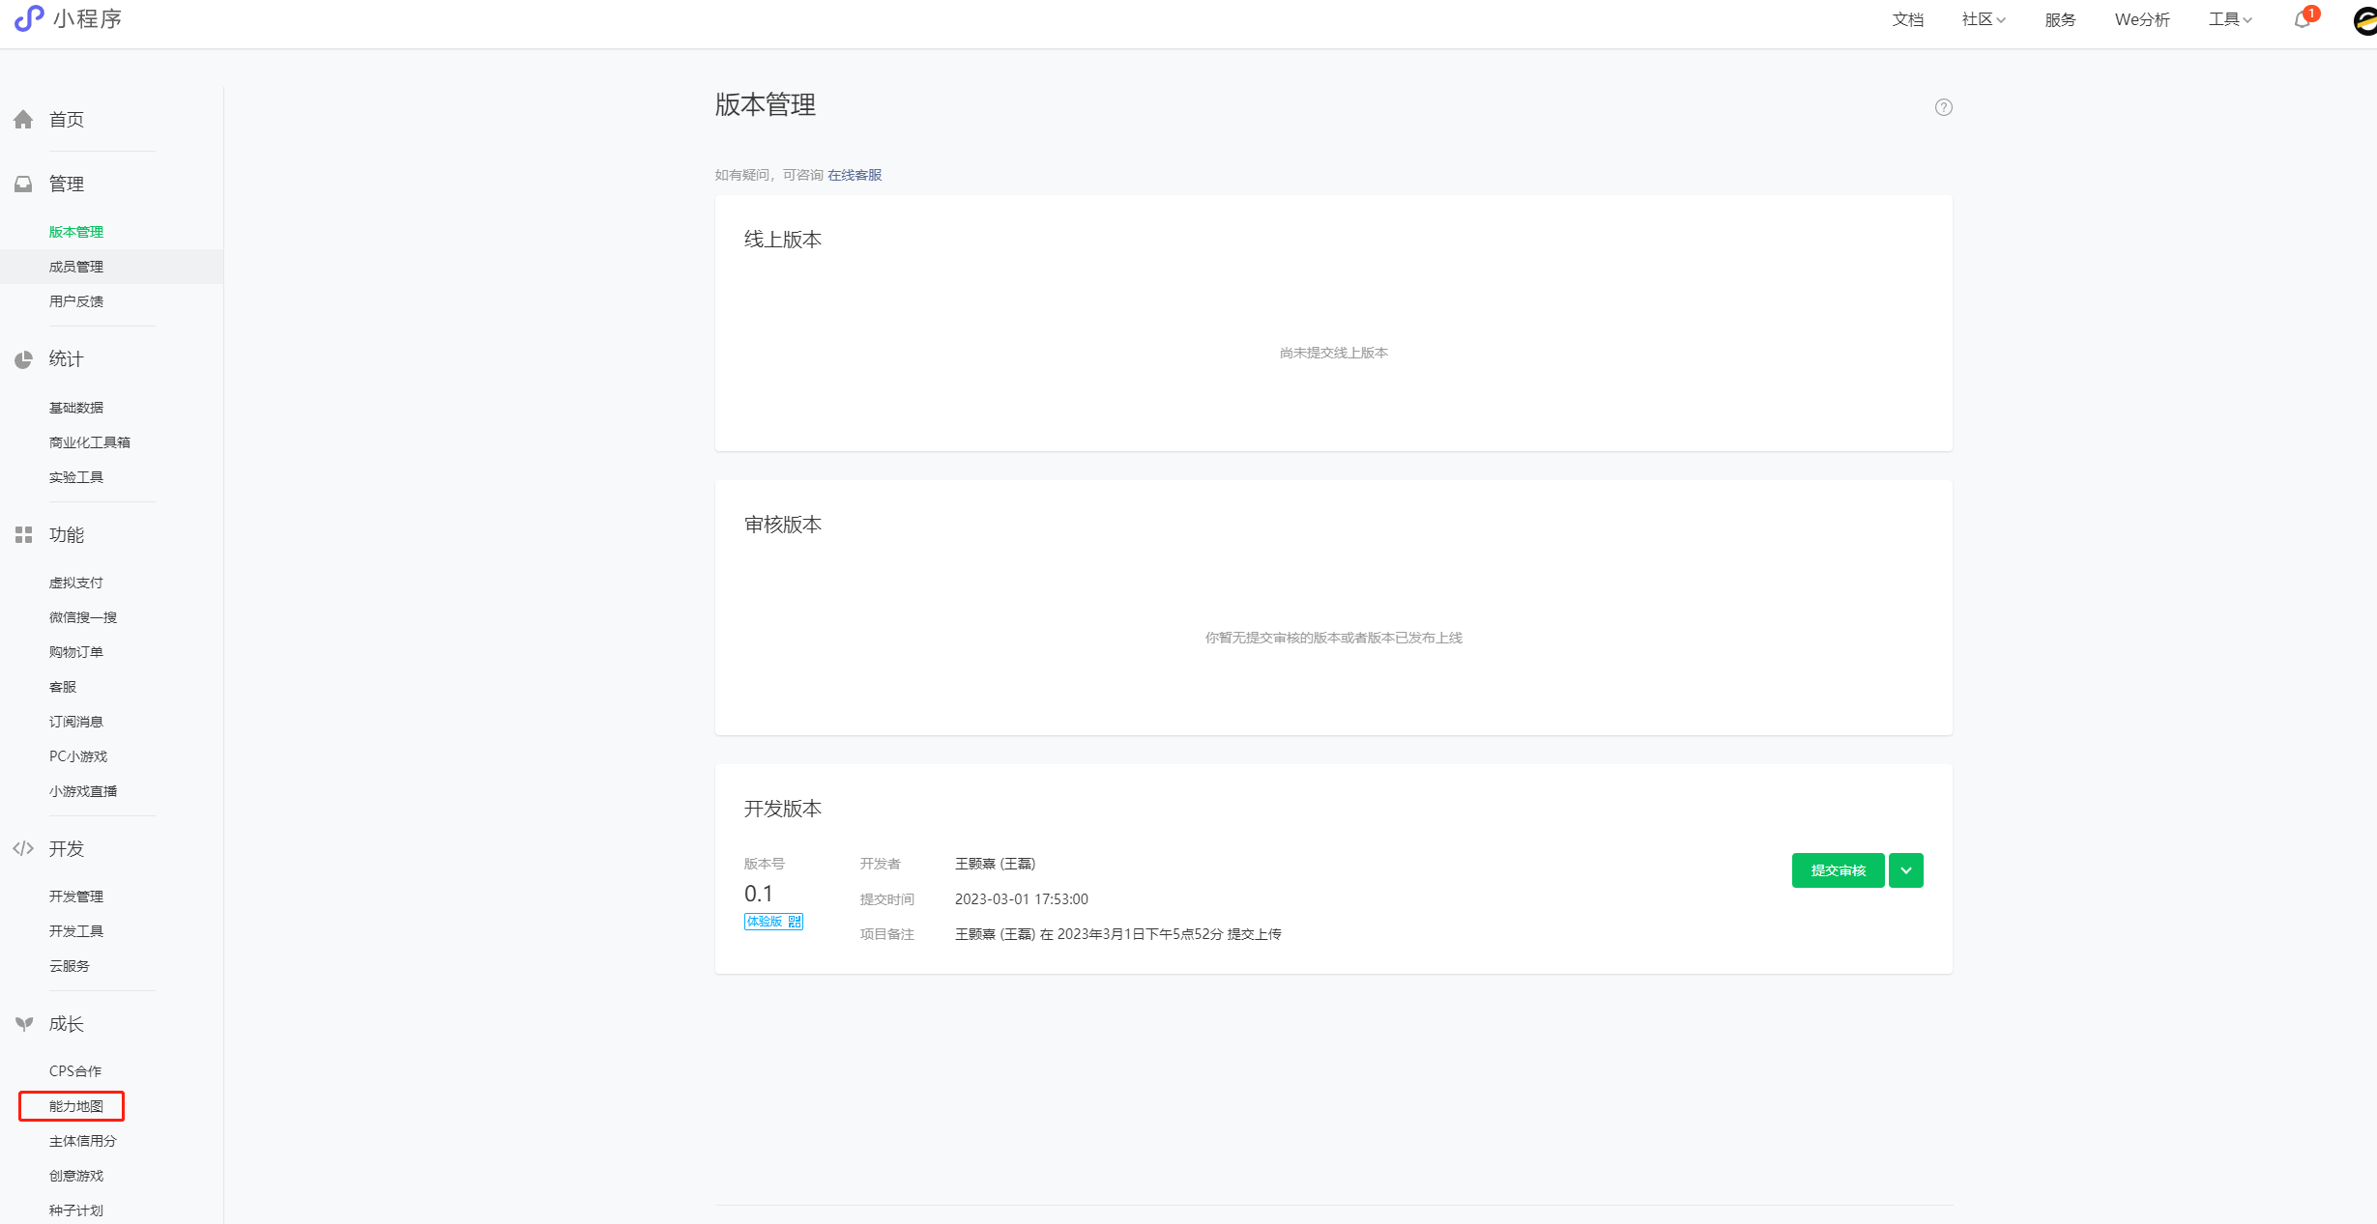This screenshot has height=1224, width=2377.
Task: Click the help question mark icon
Action: tap(1943, 107)
